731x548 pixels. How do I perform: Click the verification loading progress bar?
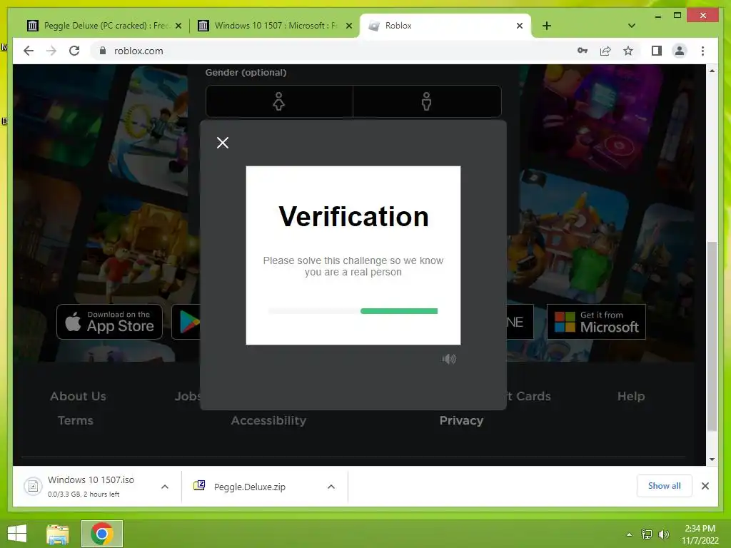(353, 311)
